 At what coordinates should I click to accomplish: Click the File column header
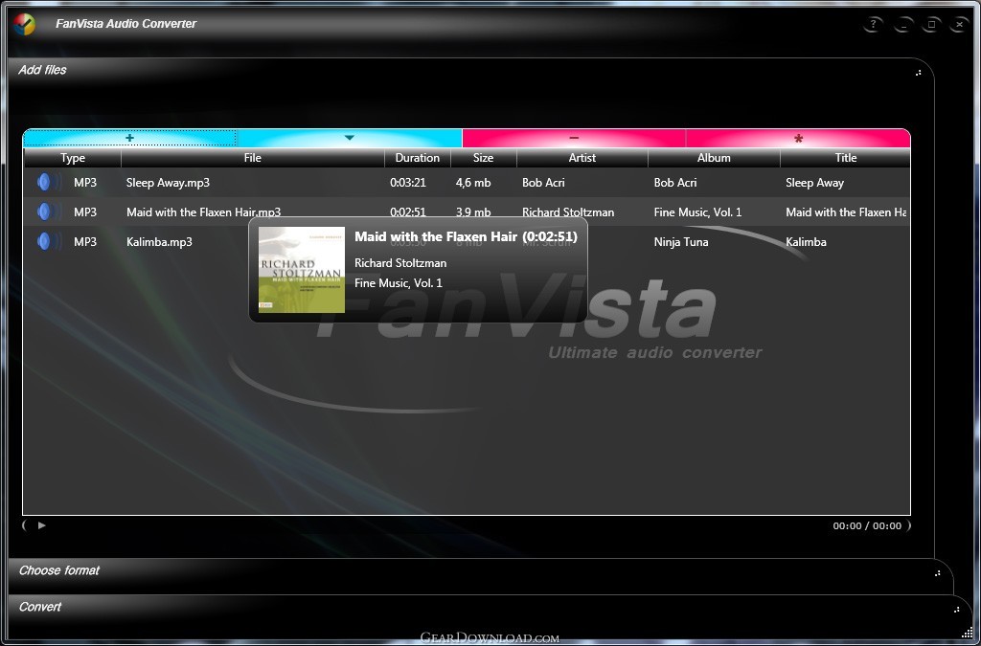[252, 158]
